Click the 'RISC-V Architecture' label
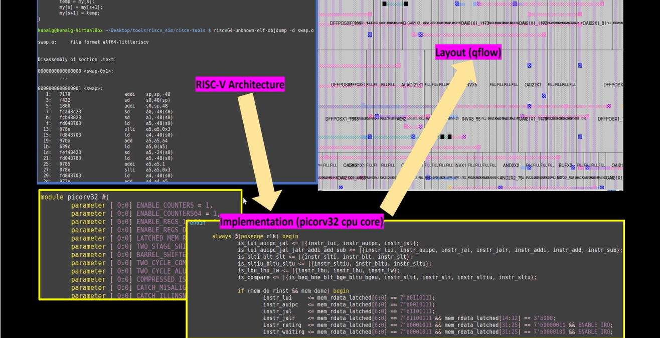The image size is (660, 338). pyautogui.click(x=240, y=85)
